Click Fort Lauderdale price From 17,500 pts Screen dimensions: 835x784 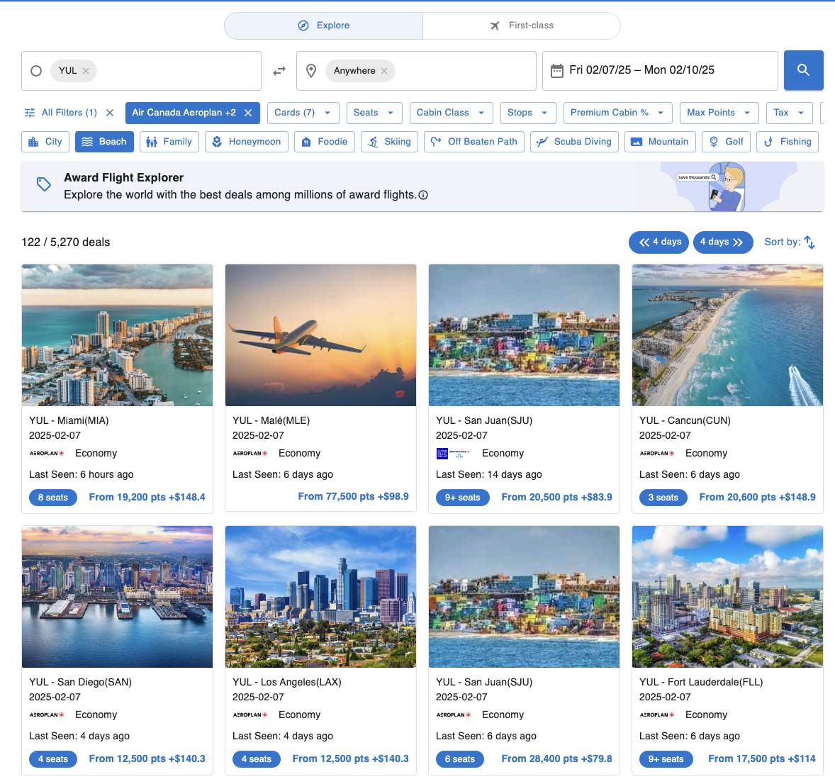point(762,759)
